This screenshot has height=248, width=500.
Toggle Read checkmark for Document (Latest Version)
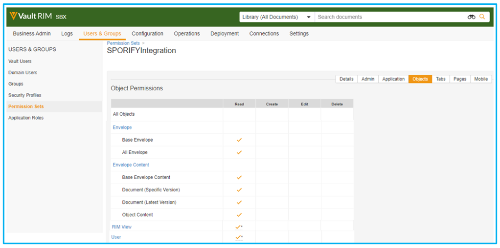tap(239, 202)
